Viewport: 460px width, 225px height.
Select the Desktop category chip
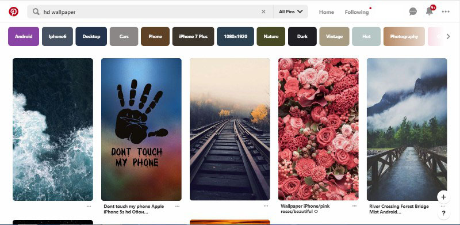(x=91, y=36)
